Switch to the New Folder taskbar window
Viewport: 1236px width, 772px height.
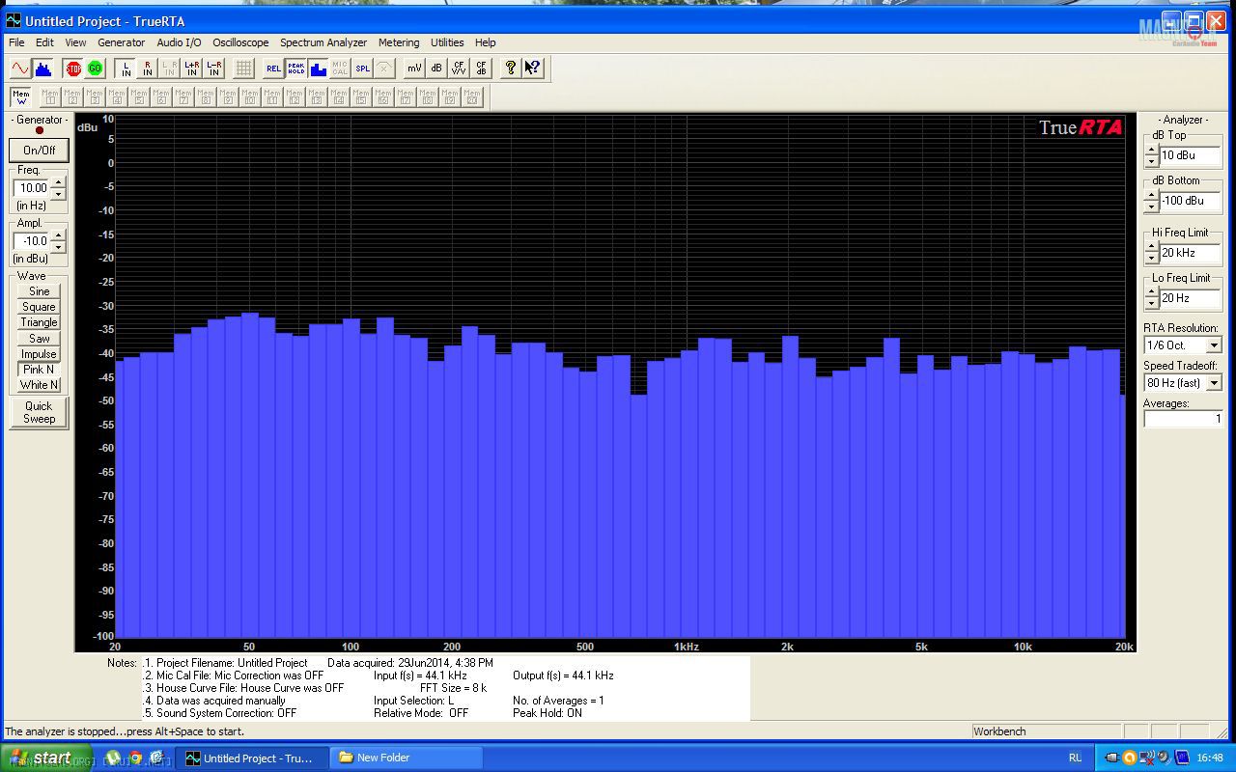pyautogui.click(x=406, y=758)
